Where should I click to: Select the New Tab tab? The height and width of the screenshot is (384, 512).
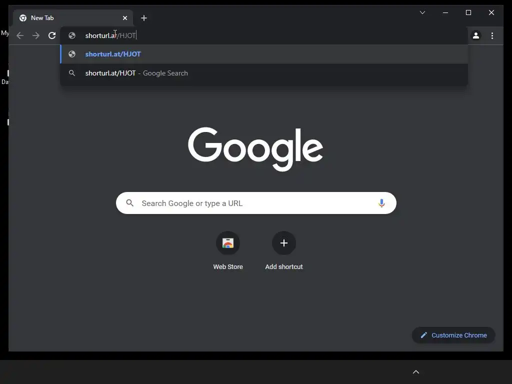coord(73,18)
